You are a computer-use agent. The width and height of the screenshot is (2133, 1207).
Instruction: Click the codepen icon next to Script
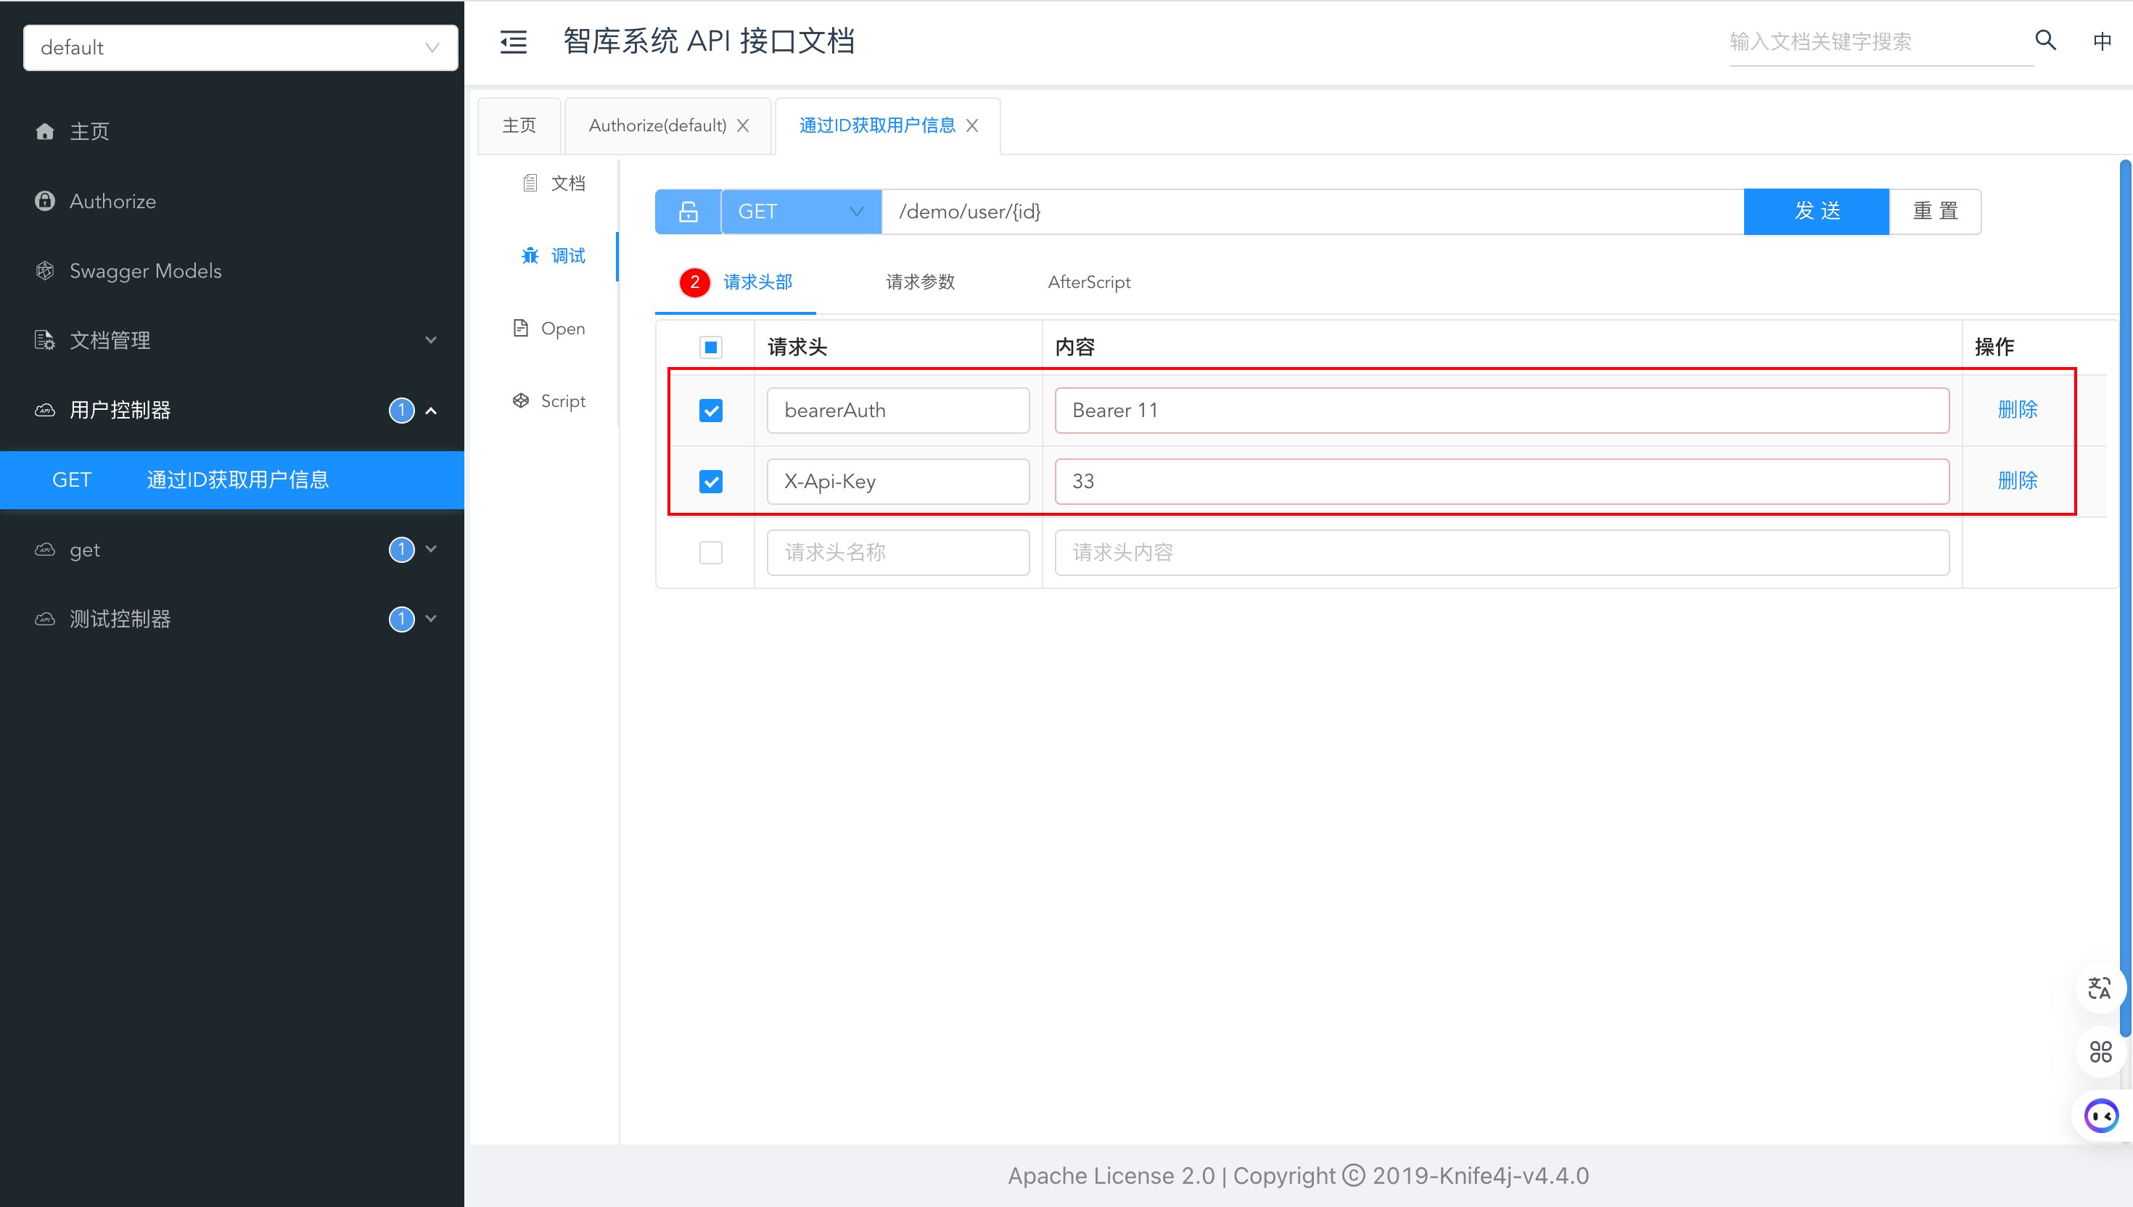coord(521,400)
